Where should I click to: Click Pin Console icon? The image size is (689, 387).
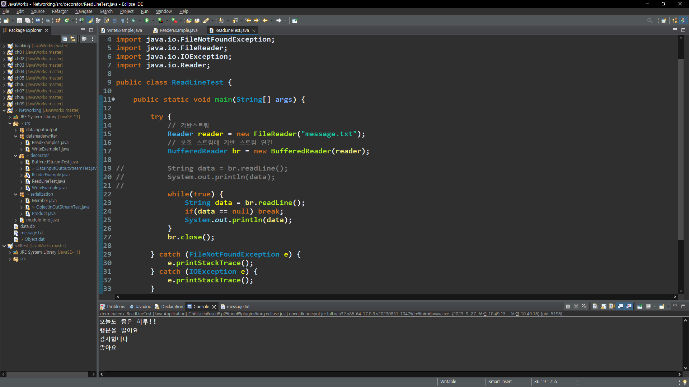point(639,306)
